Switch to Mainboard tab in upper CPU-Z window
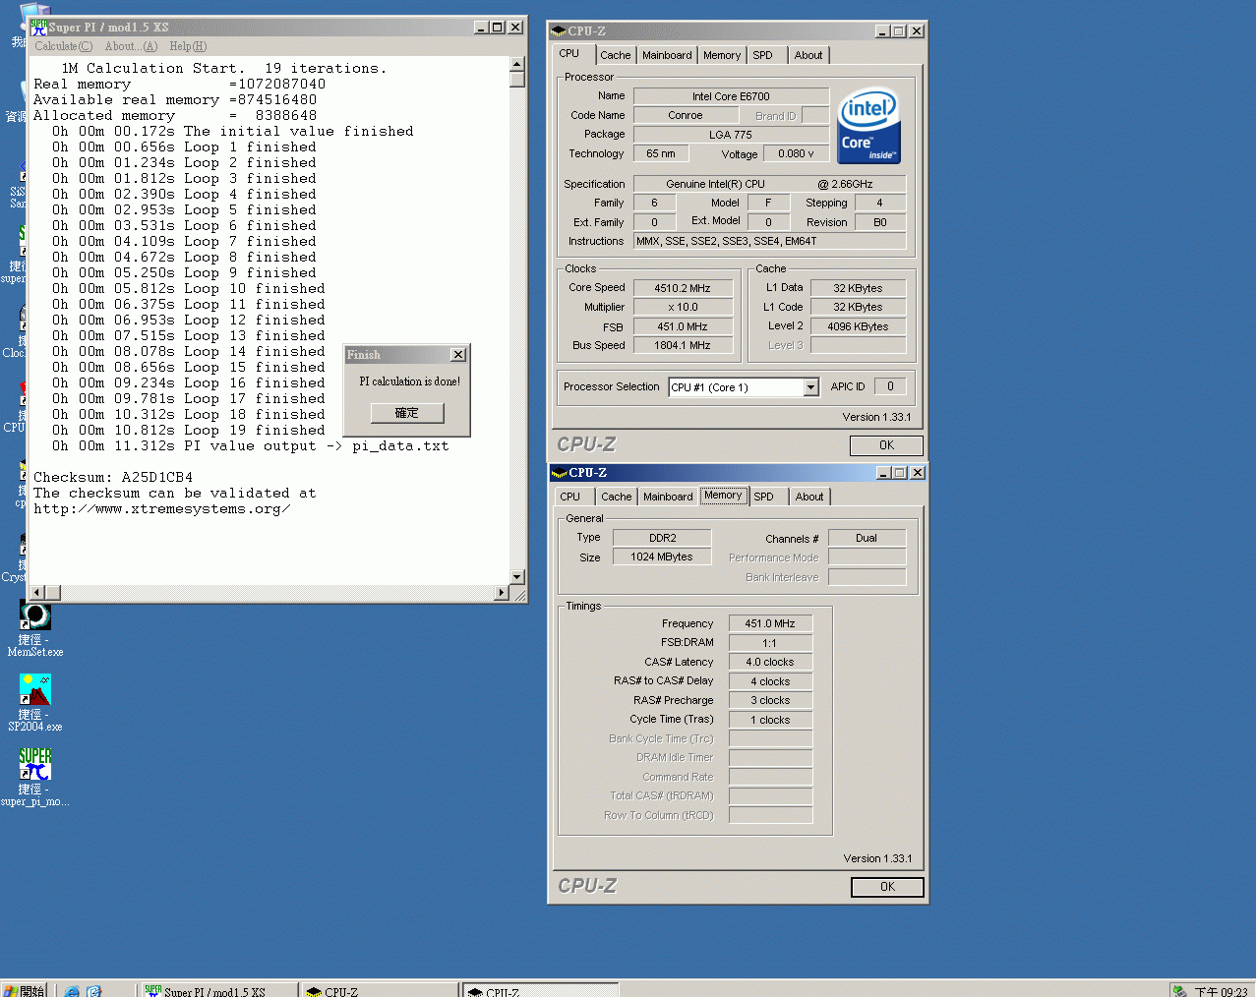Screen dimensions: 1256x997 (x=667, y=55)
